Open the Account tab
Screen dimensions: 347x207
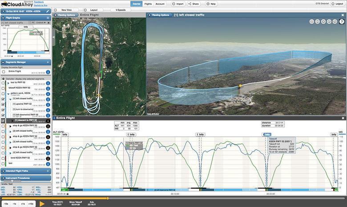point(160,4)
